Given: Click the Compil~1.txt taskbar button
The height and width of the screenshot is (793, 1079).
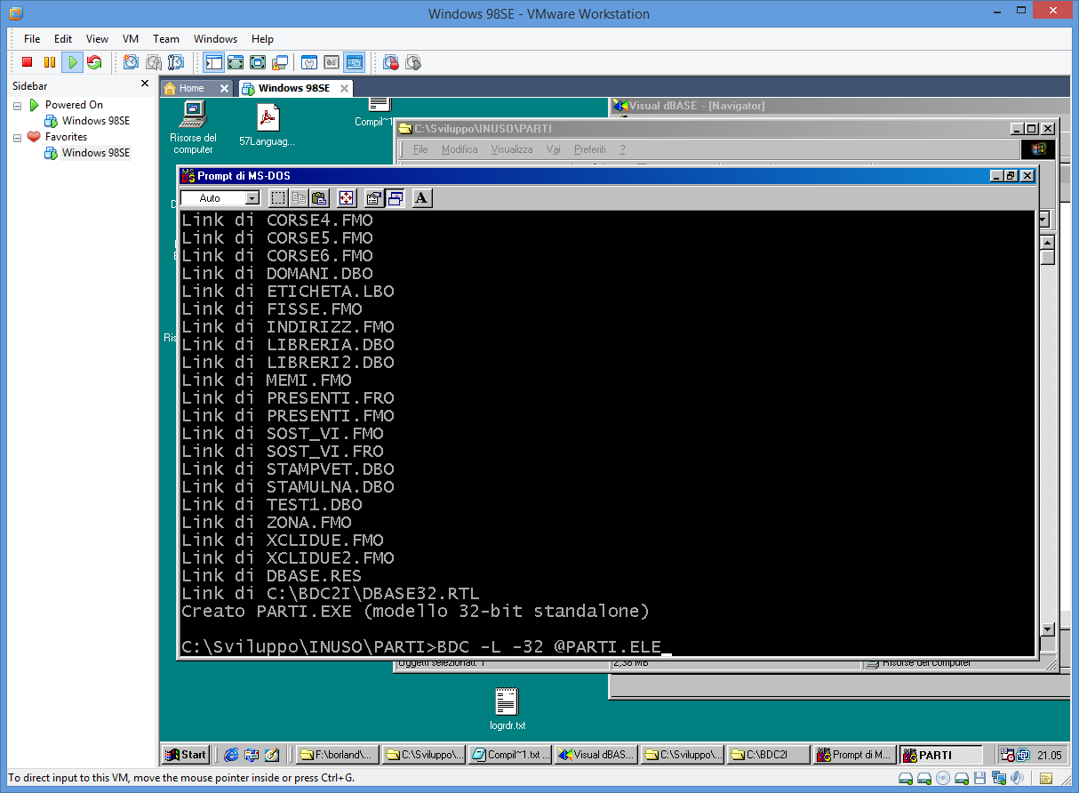Looking at the screenshot, I should pos(510,755).
